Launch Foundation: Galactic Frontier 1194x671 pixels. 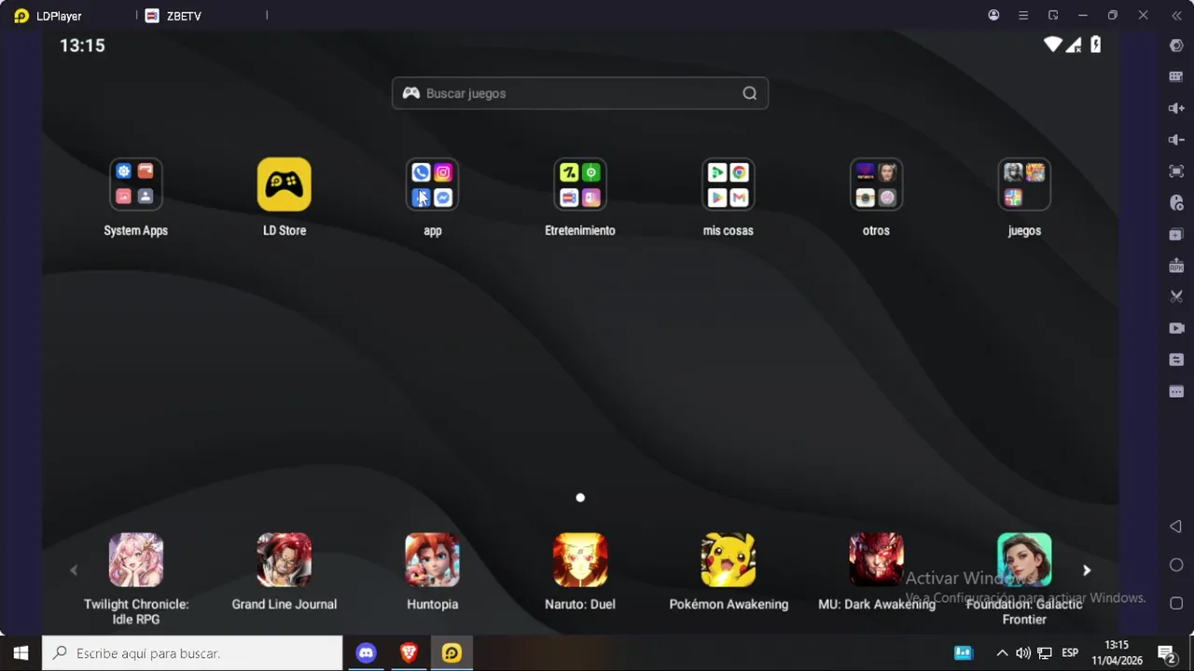pos(1024,560)
